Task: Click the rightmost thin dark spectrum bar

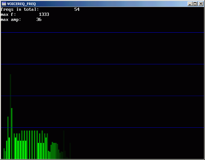Action: pyautogui.click(x=70, y=151)
